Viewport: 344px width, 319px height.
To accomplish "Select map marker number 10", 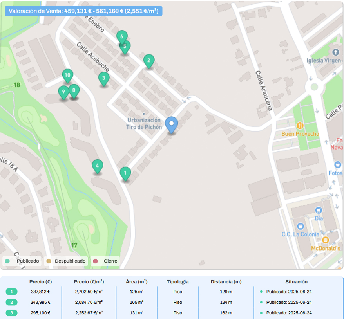I will (67, 75).
